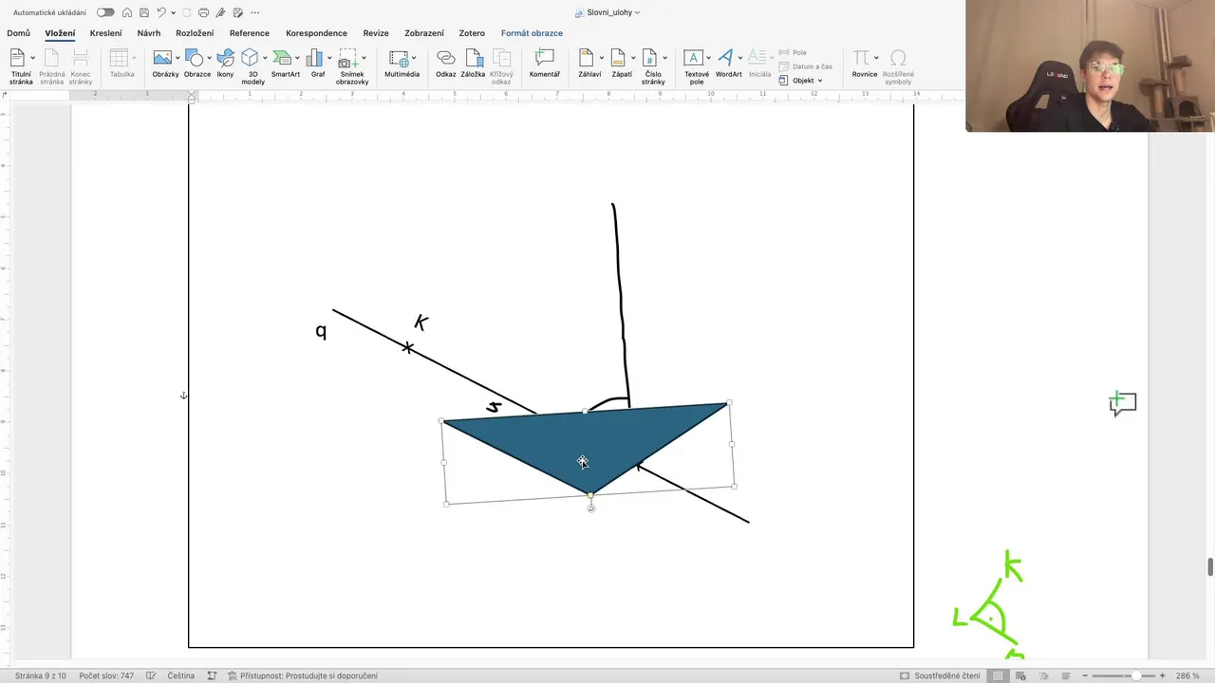Click the 286 % zoom level

(1187, 675)
